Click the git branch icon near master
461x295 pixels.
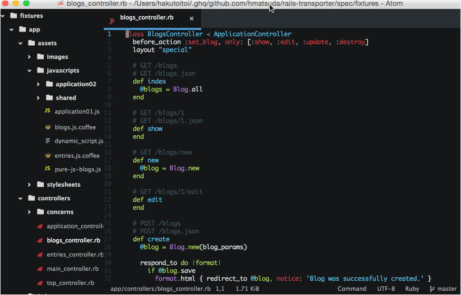432,289
